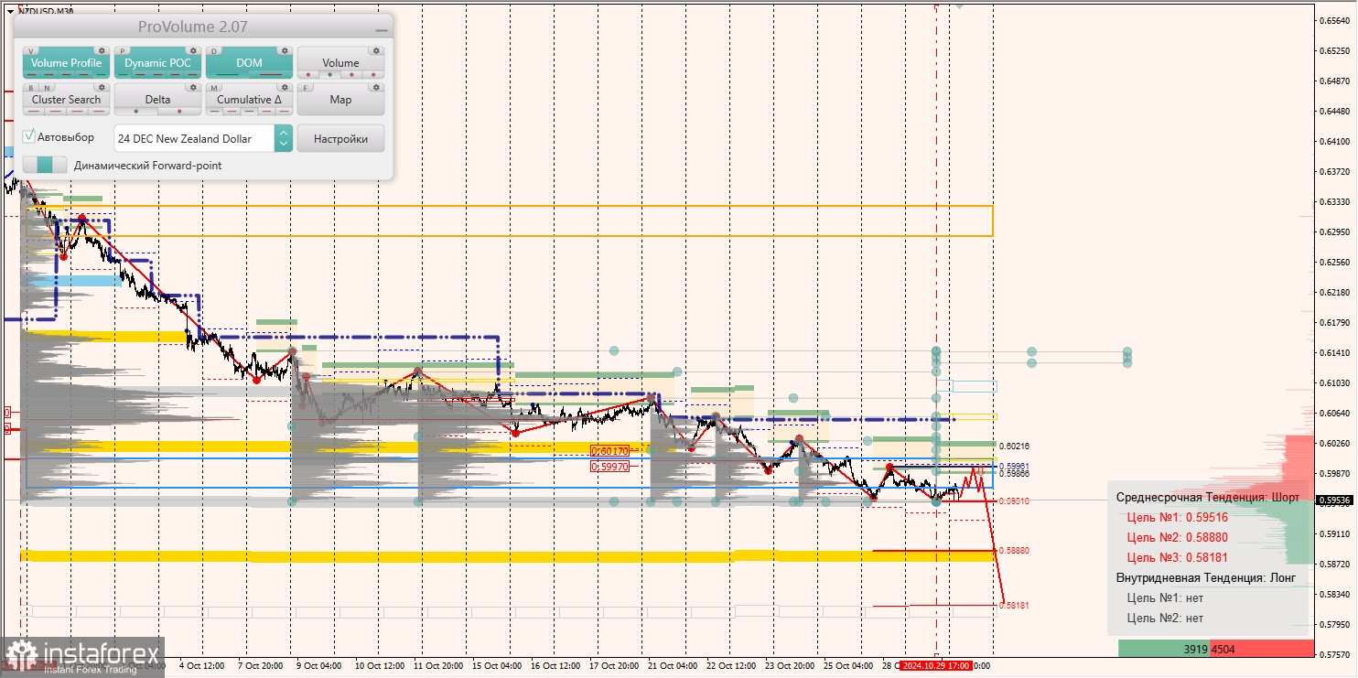Toggle the Volume Profile indicator
The height and width of the screenshot is (678, 1358).
66,63
